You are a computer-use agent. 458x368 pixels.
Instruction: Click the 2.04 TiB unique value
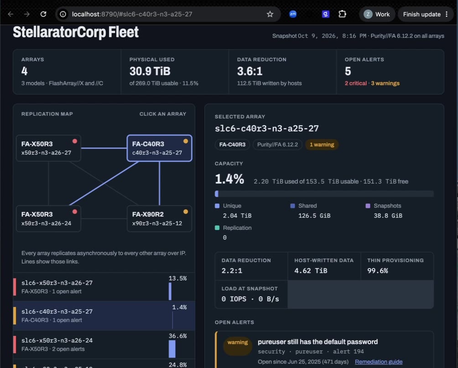pyautogui.click(x=237, y=216)
